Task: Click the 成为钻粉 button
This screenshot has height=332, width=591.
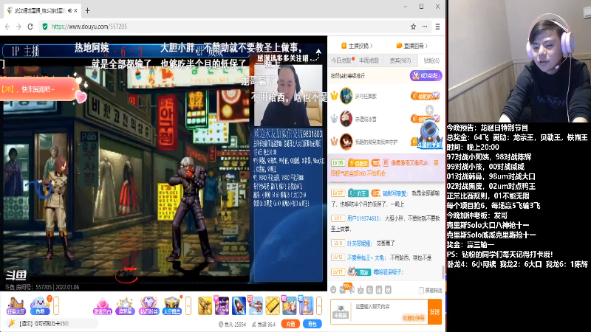Action: click(x=426, y=76)
